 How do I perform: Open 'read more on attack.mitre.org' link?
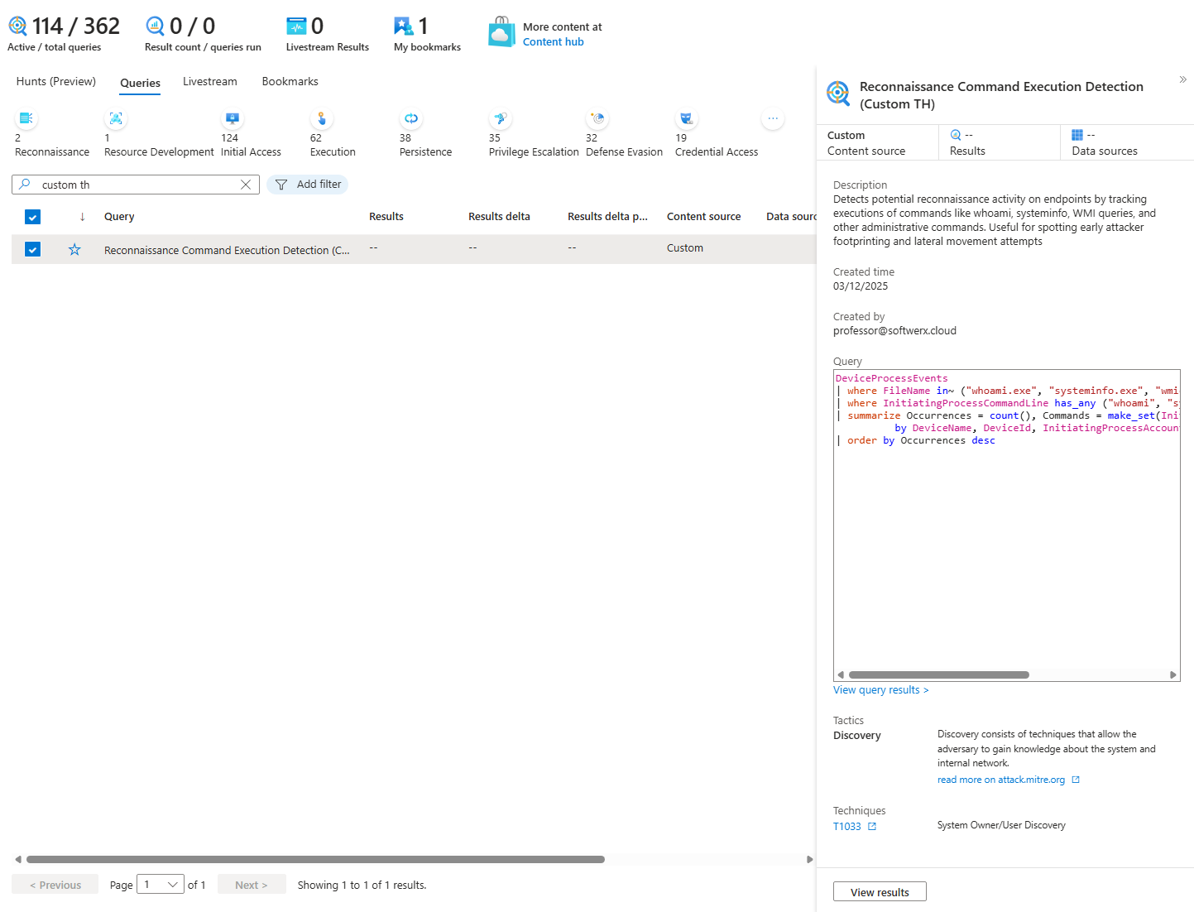(1008, 780)
